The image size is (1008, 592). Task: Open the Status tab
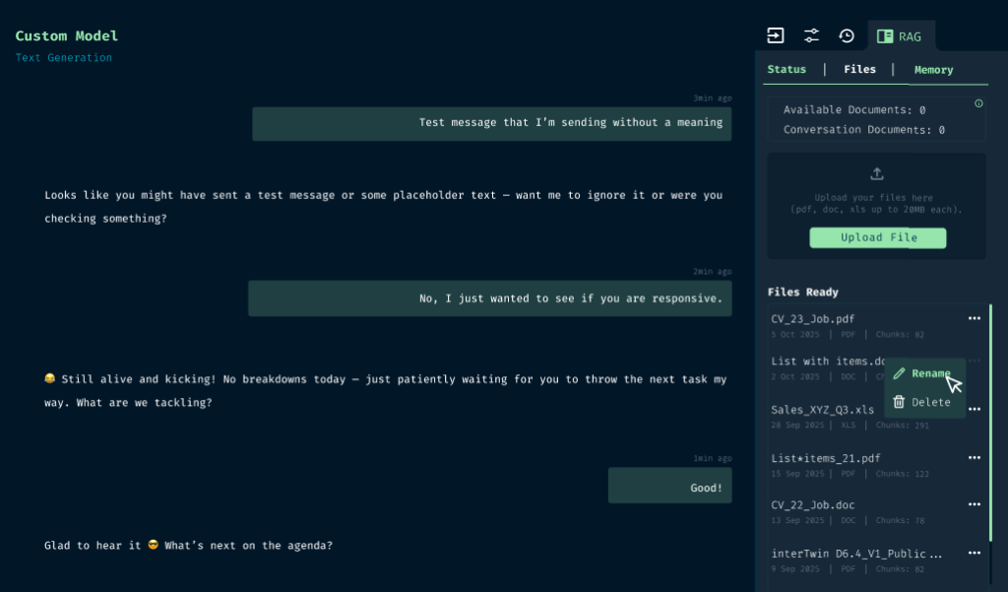pos(787,70)
